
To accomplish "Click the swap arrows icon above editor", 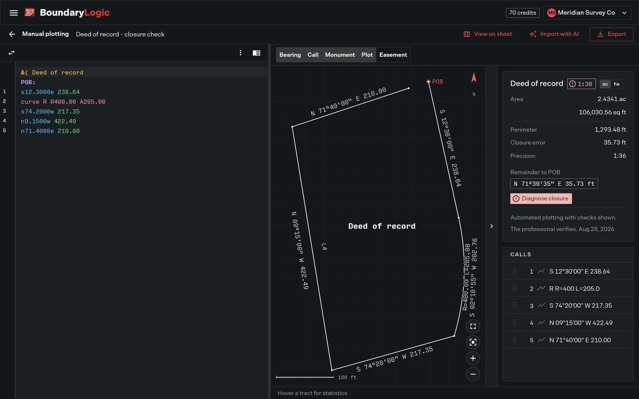I will pyautogui.click(x=11, y=53).
